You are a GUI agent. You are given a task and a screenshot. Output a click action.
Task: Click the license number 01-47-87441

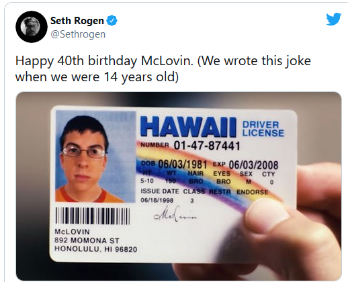pos(207,146)
